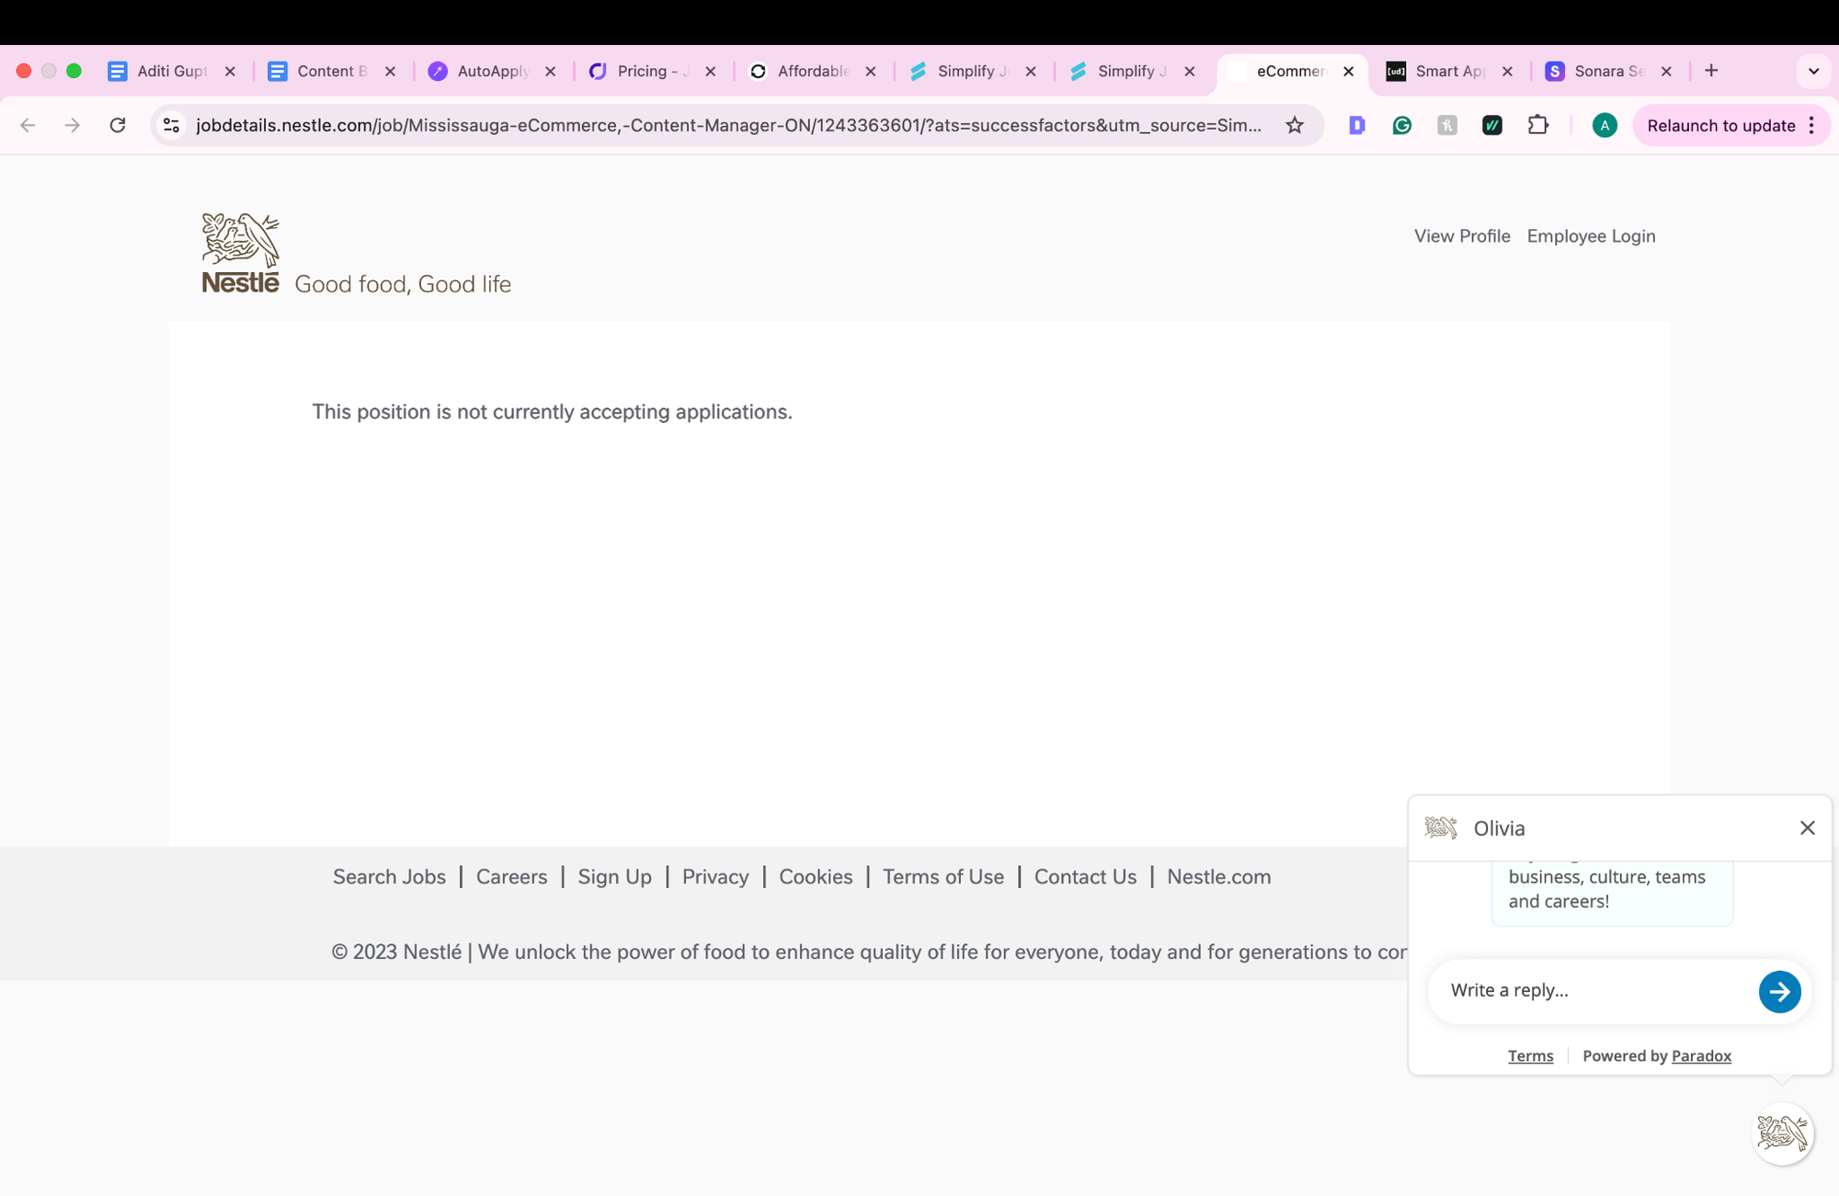Reload the page with the refresh icon
1839x1196 pixels.
pos(118,125)
